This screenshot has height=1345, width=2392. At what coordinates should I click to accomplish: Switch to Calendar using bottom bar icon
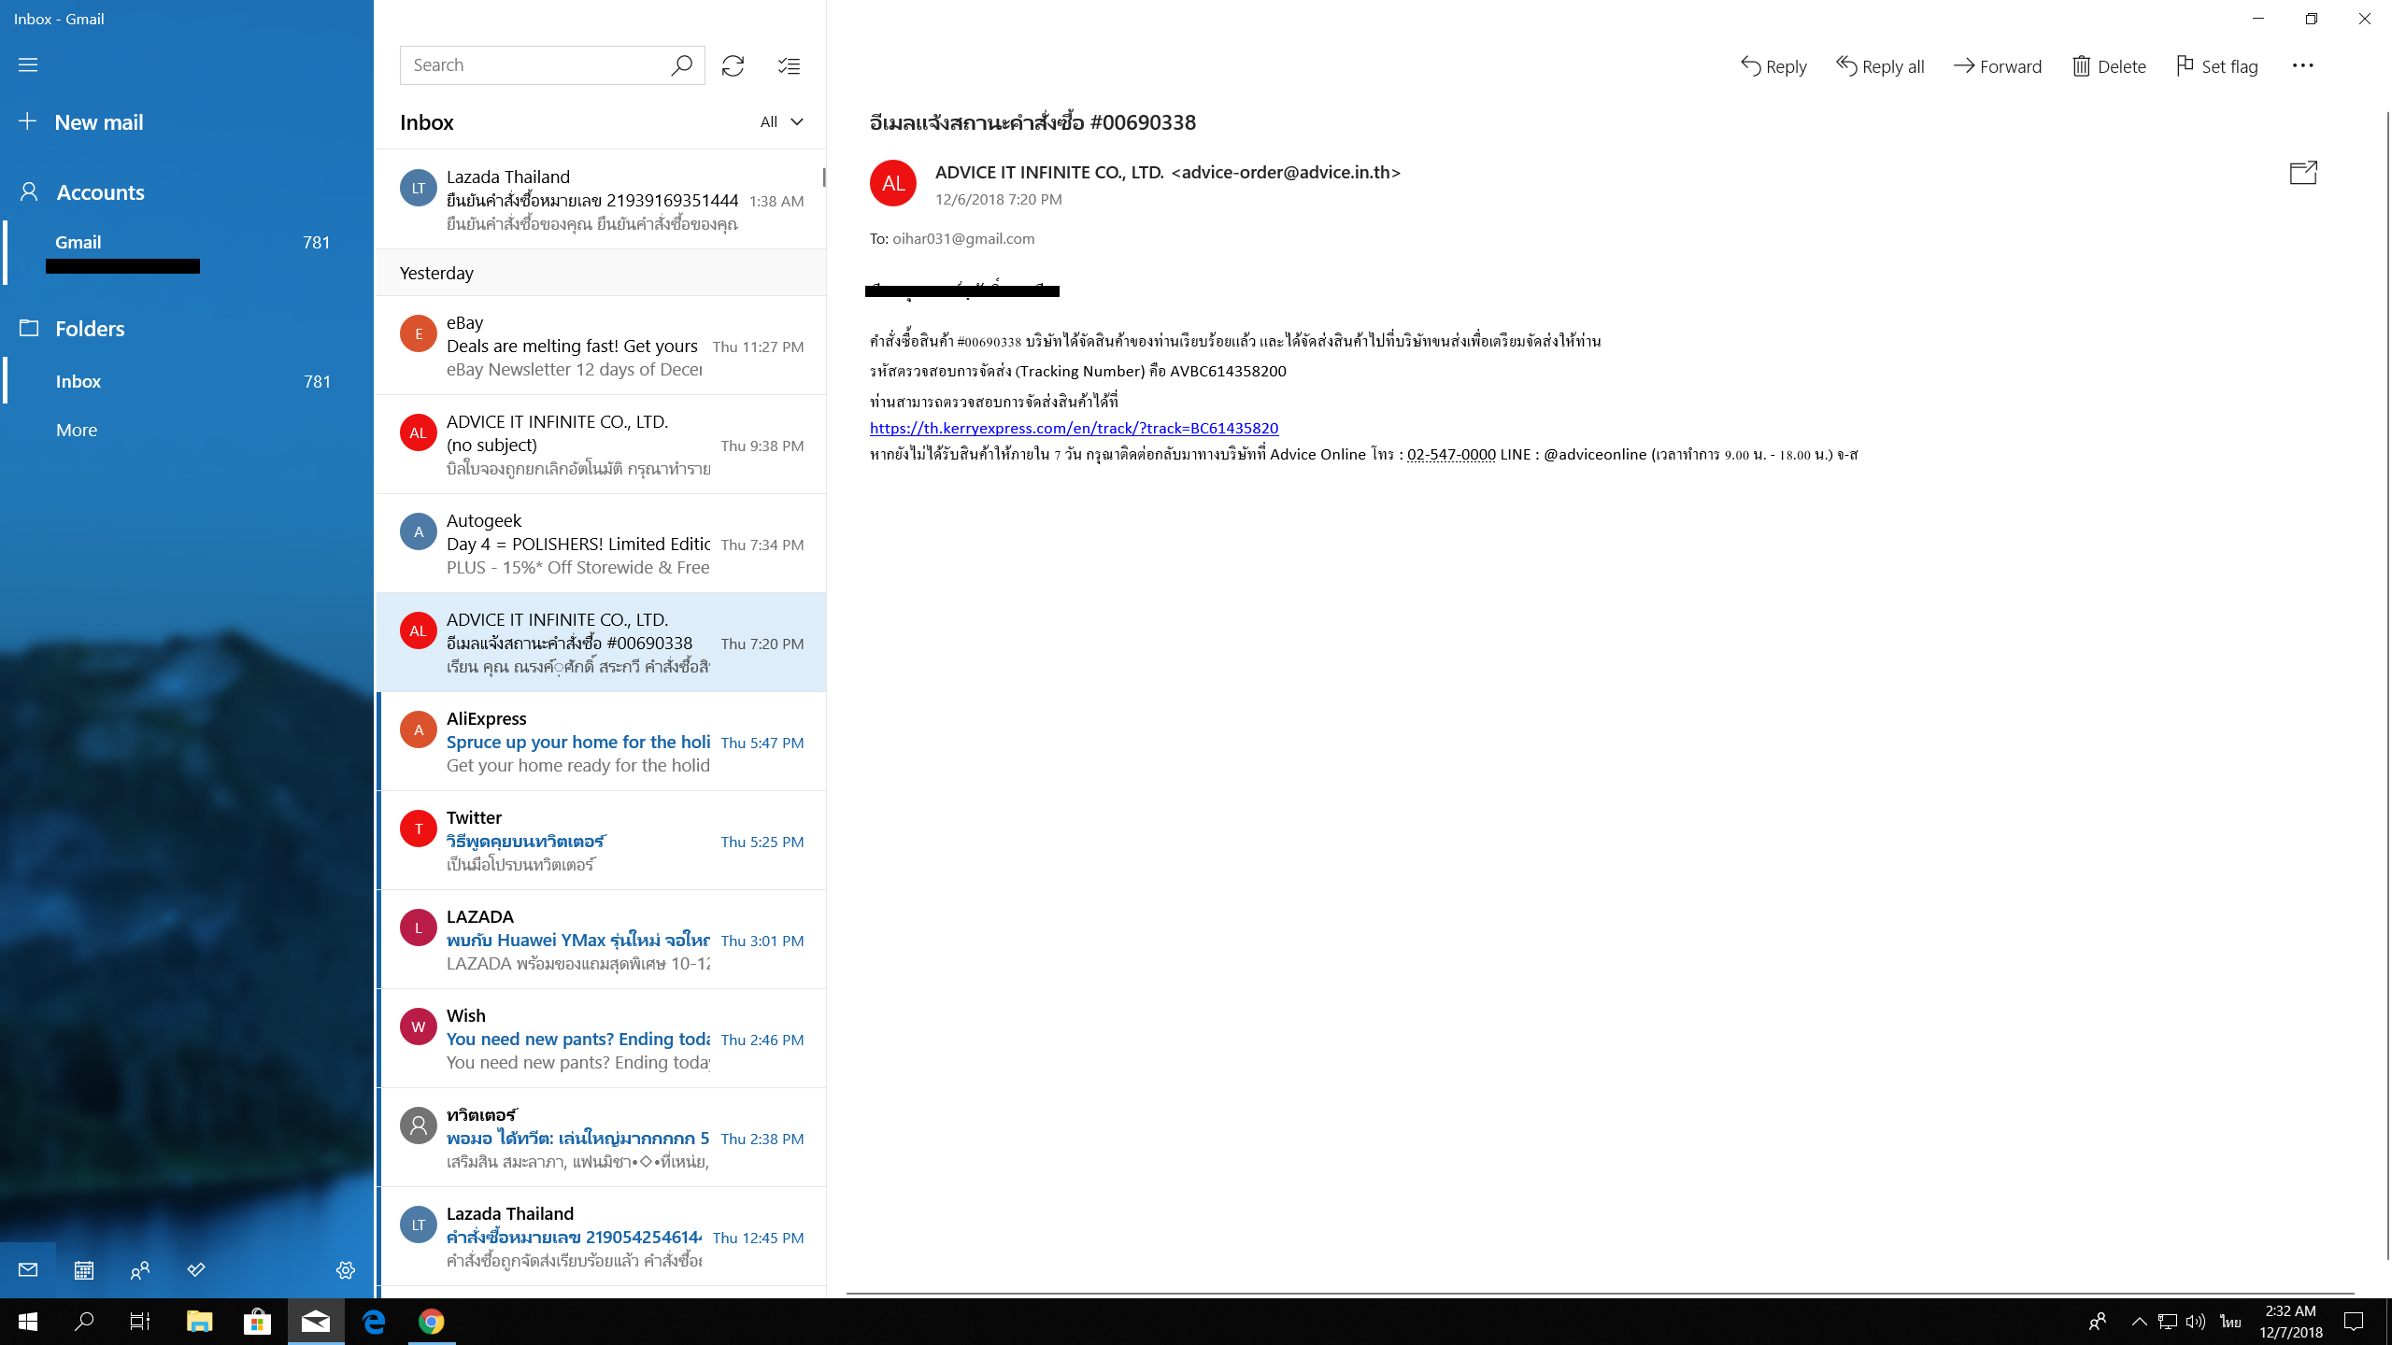[x=84, y=1270]
